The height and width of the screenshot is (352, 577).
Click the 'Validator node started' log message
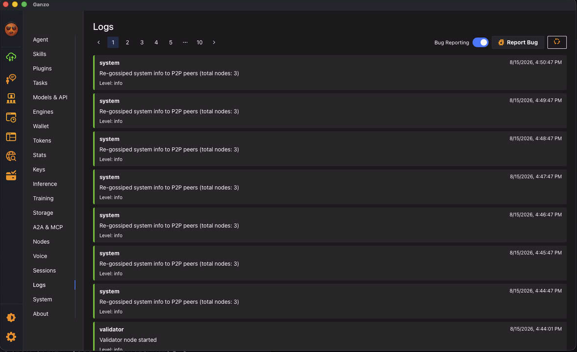(128, 340)
